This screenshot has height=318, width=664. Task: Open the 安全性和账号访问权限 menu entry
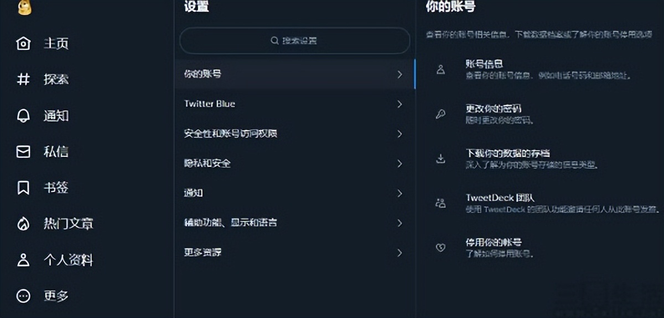tap(231, 134)
